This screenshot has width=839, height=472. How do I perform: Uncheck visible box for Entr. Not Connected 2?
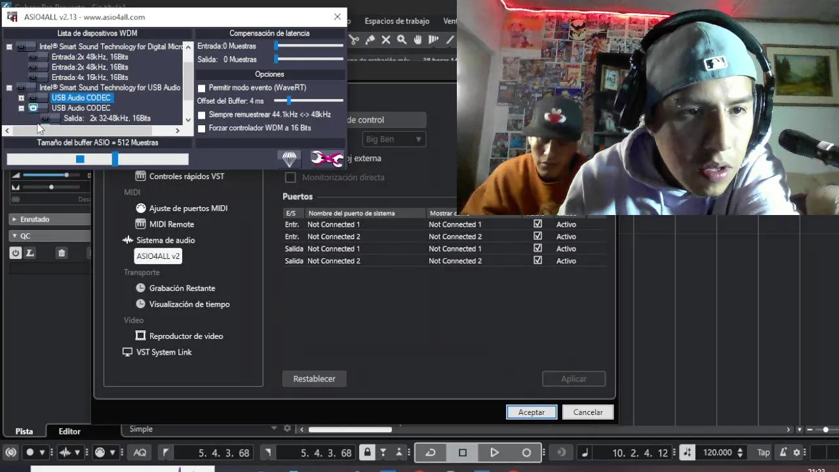[538, 236]
